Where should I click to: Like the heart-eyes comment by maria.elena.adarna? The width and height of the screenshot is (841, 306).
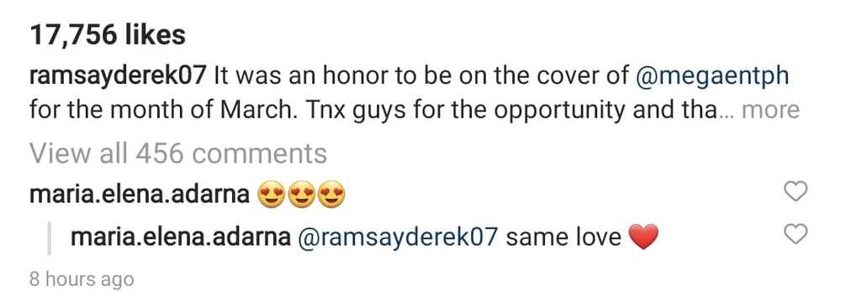tap(795, 191)
